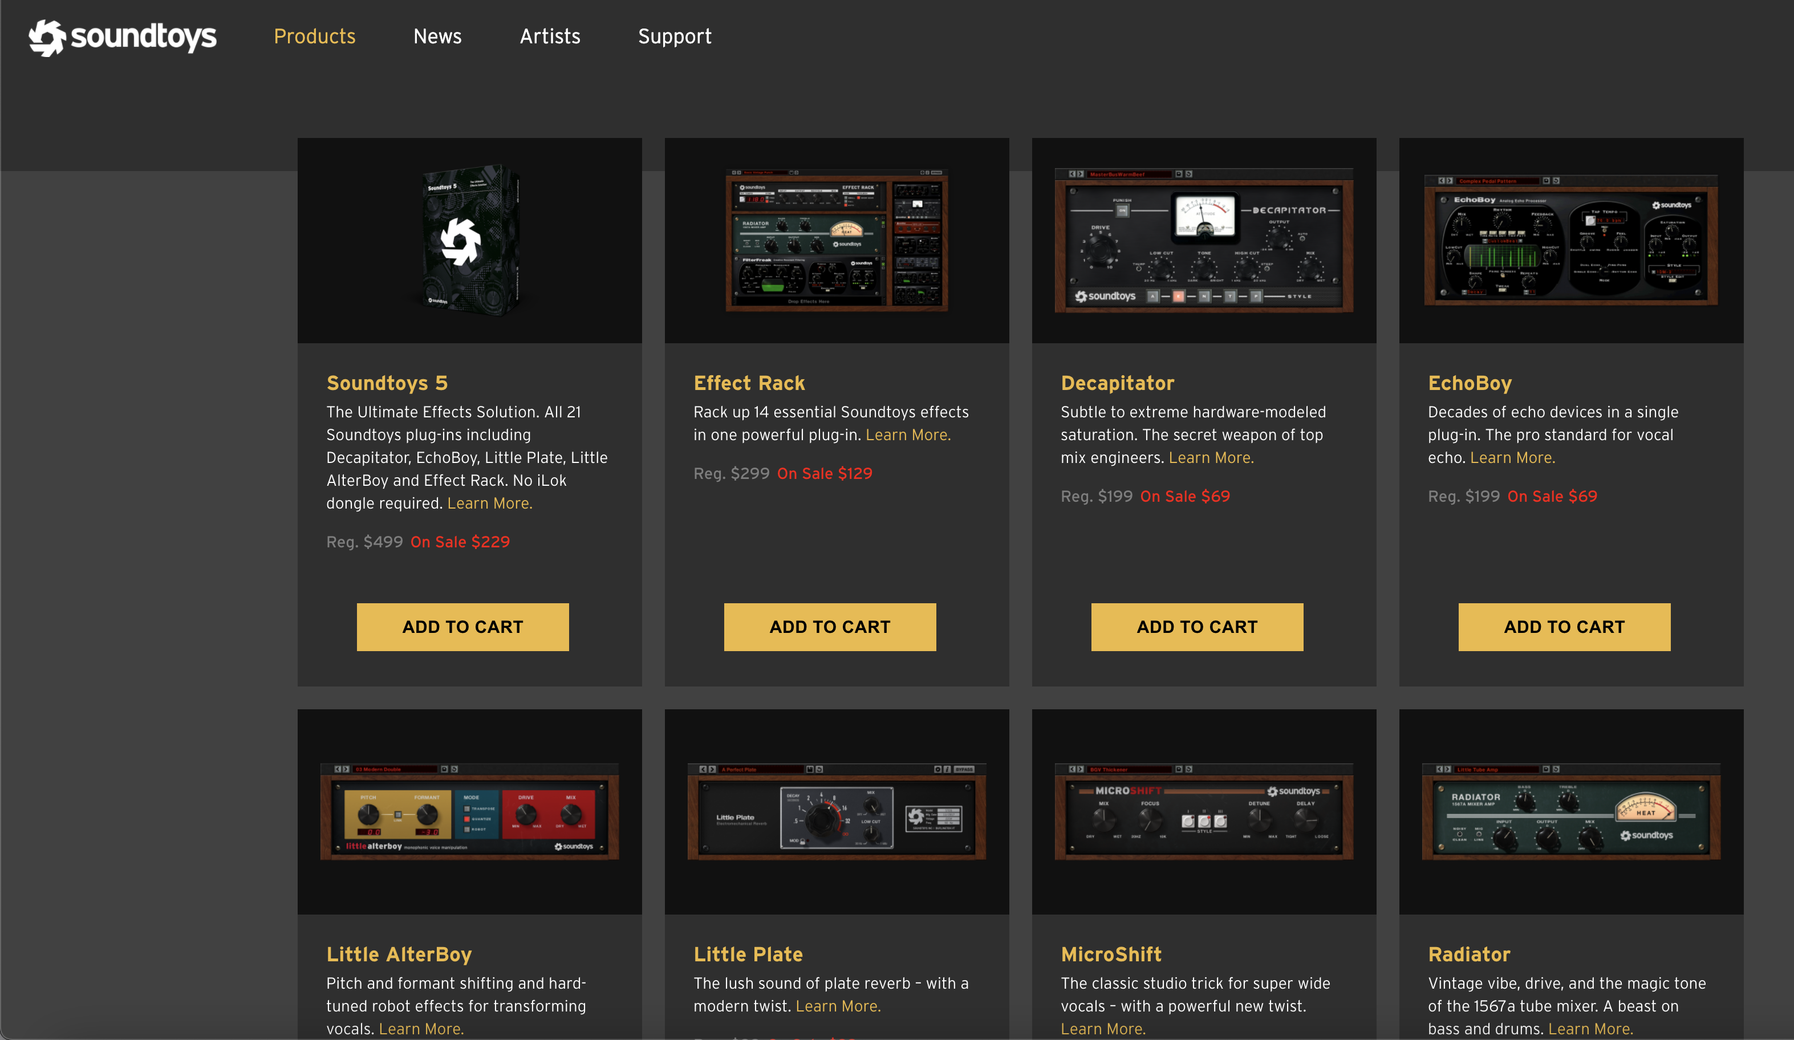Open the EchoBoy plug-in image
The width and height of the screenshot is (1794, 1040).
[1571, 241]
